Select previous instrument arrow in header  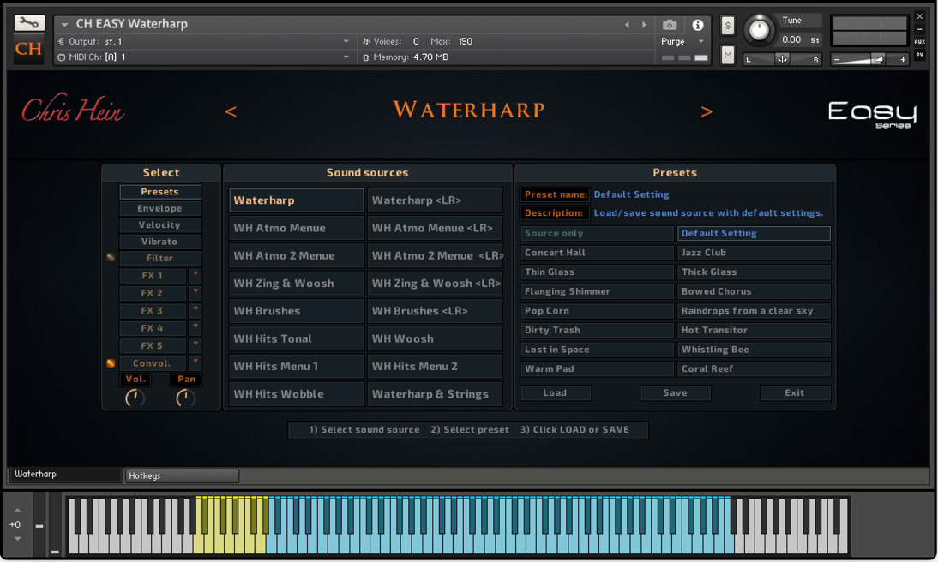click(627, 25)
